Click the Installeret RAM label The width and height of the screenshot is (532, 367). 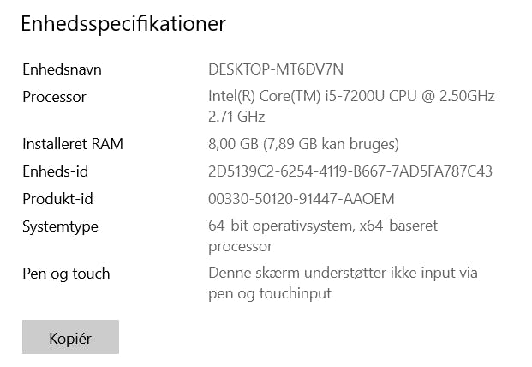[x=73, y=144]
